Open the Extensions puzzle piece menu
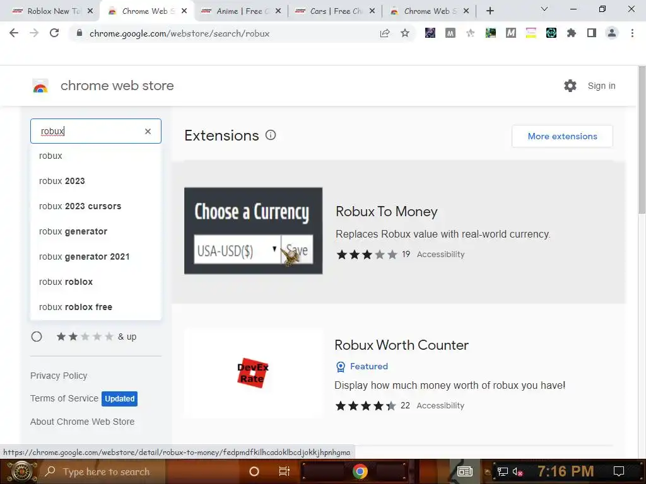This screenshot has height=484, width=646. point(572,33)
